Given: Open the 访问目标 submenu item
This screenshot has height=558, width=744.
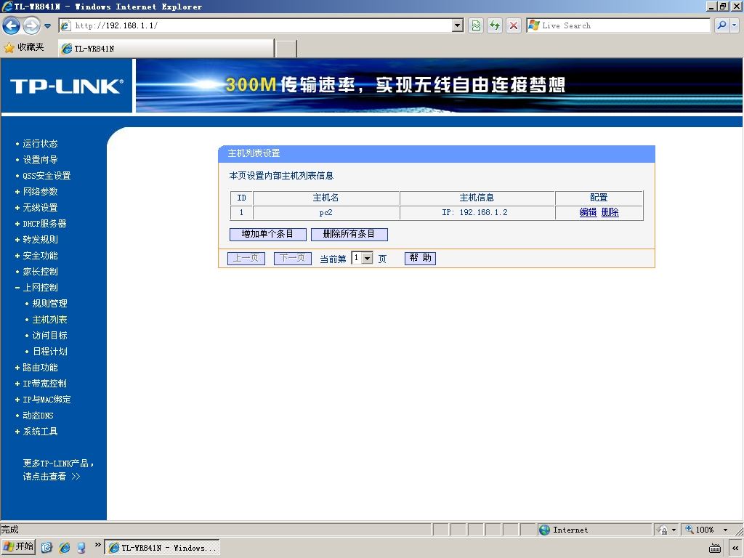Looking at the screenshot, I should (49, 336).
